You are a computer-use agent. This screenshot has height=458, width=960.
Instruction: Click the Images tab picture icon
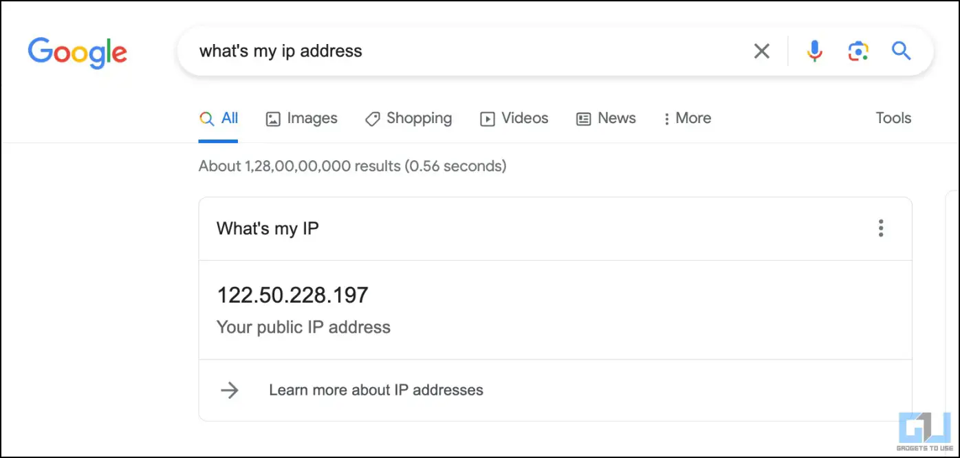pyautogui.click(x=273, y=119)
